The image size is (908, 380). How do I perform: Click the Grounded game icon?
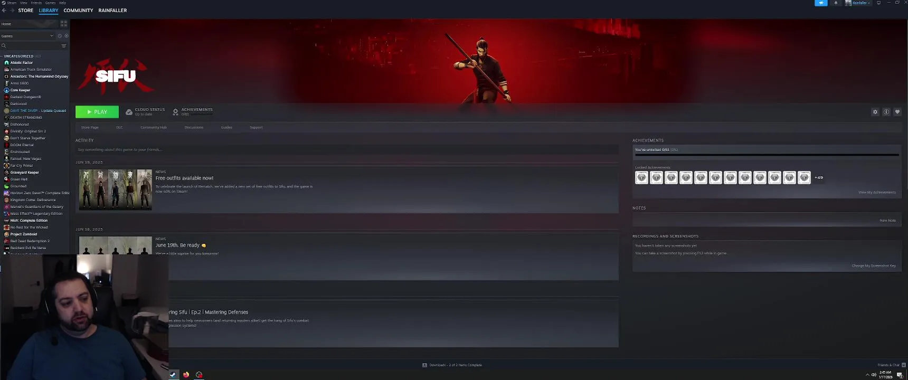point(6,186)
